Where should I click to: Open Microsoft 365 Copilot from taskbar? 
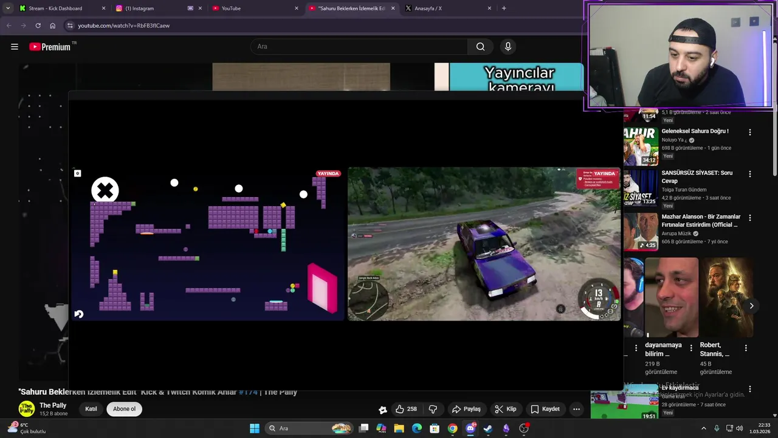[x=381, y=428]
